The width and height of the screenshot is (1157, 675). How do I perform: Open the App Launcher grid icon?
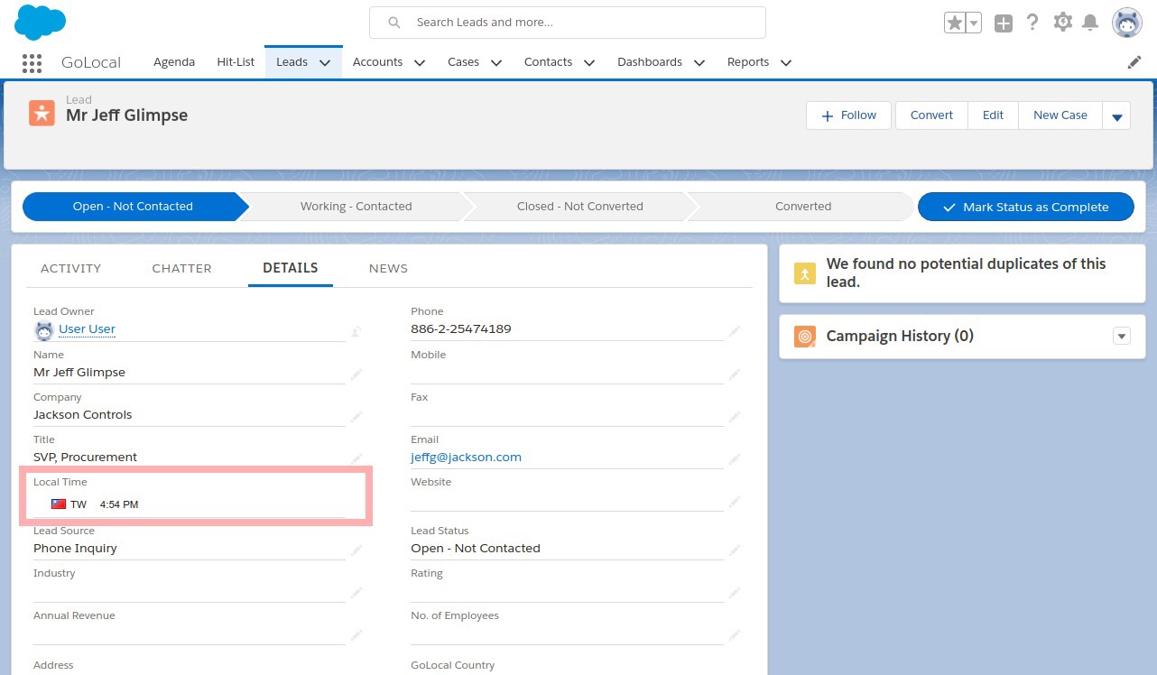pyautogui.click(x=32, y=62)
